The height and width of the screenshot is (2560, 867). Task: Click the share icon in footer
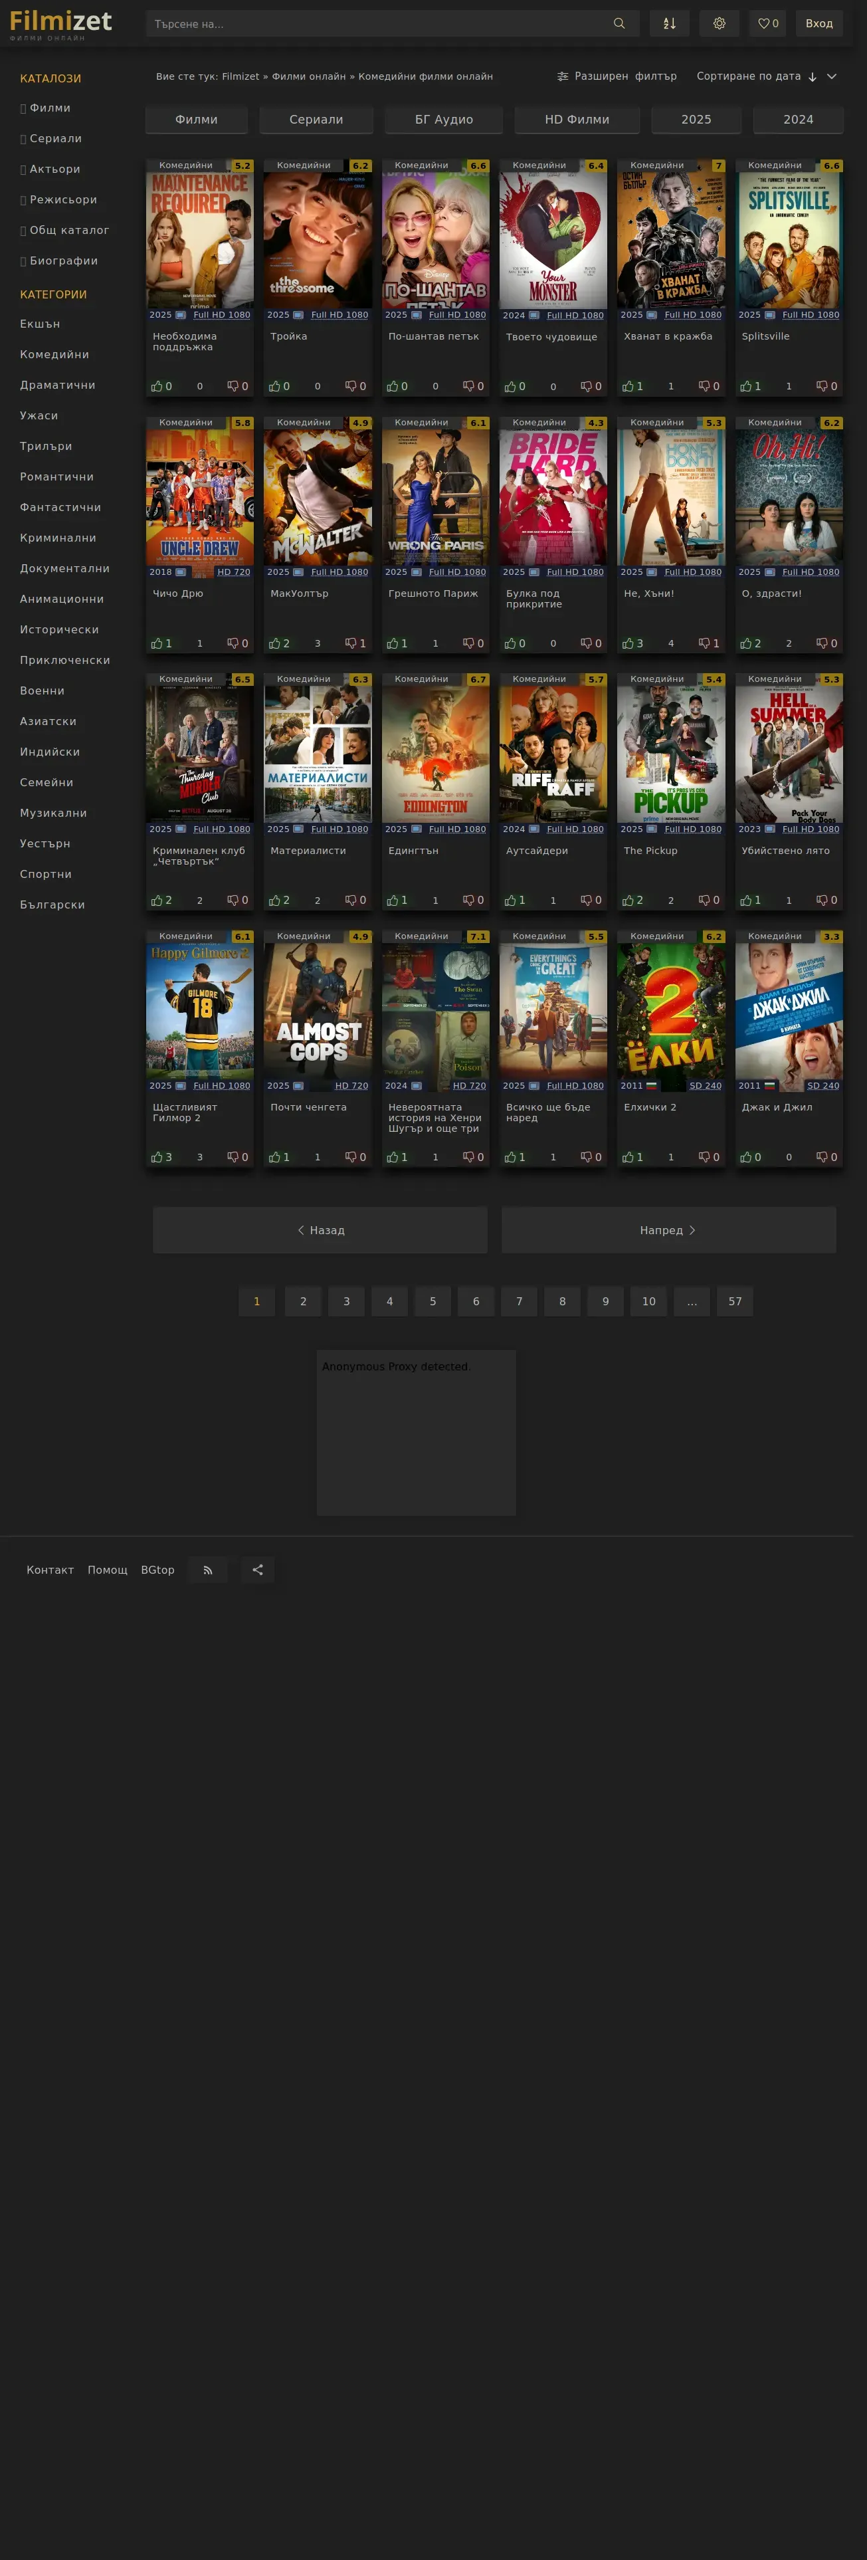(x=258, y=1570)
